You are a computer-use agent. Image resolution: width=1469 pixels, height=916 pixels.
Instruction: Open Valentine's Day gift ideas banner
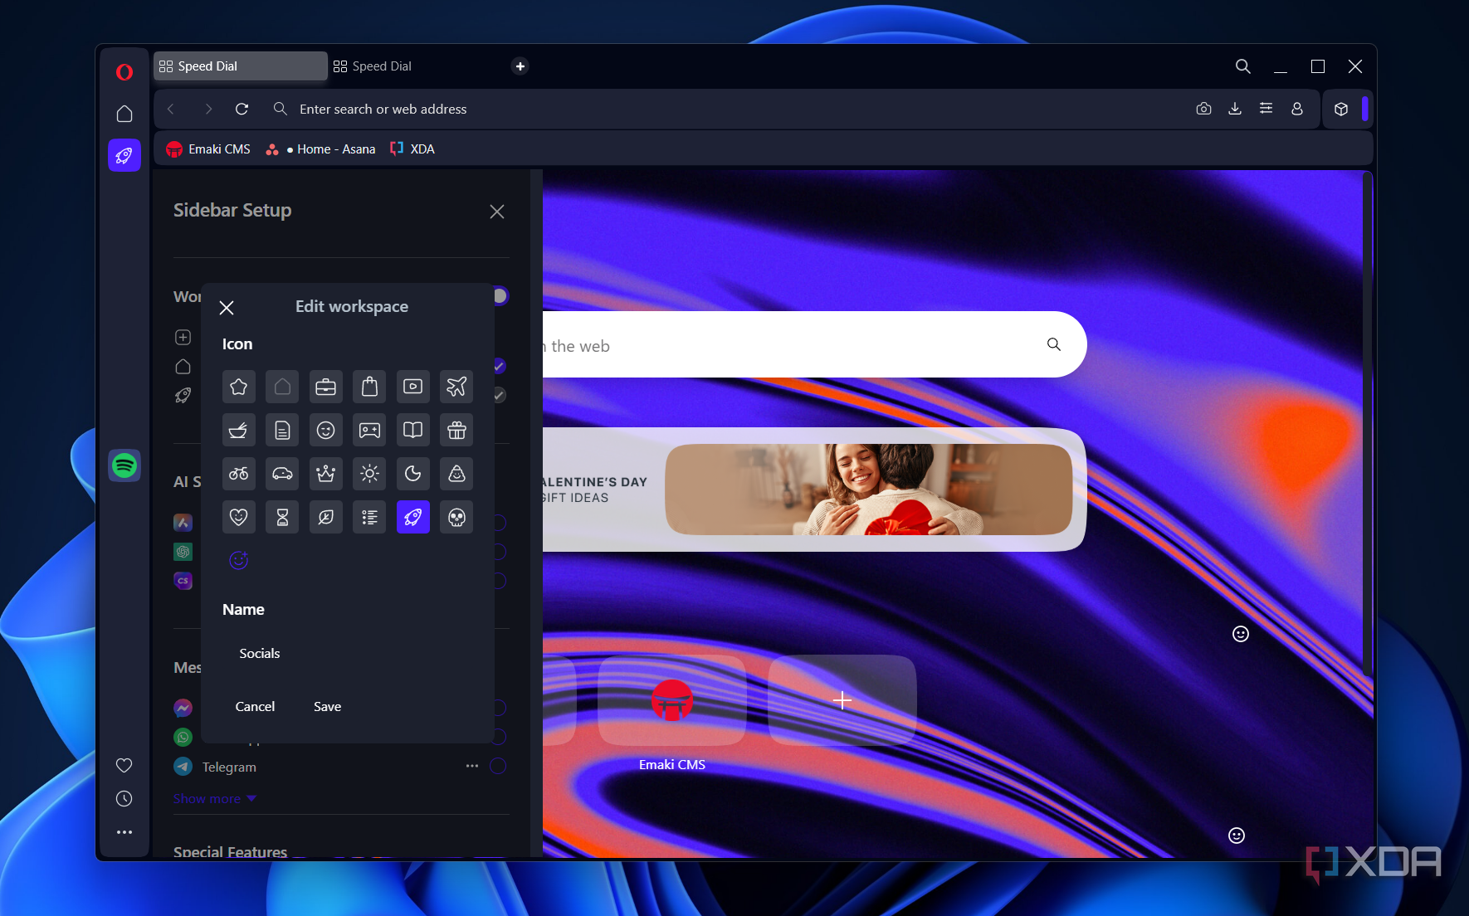pyautogui.click(x=814, y=490)
